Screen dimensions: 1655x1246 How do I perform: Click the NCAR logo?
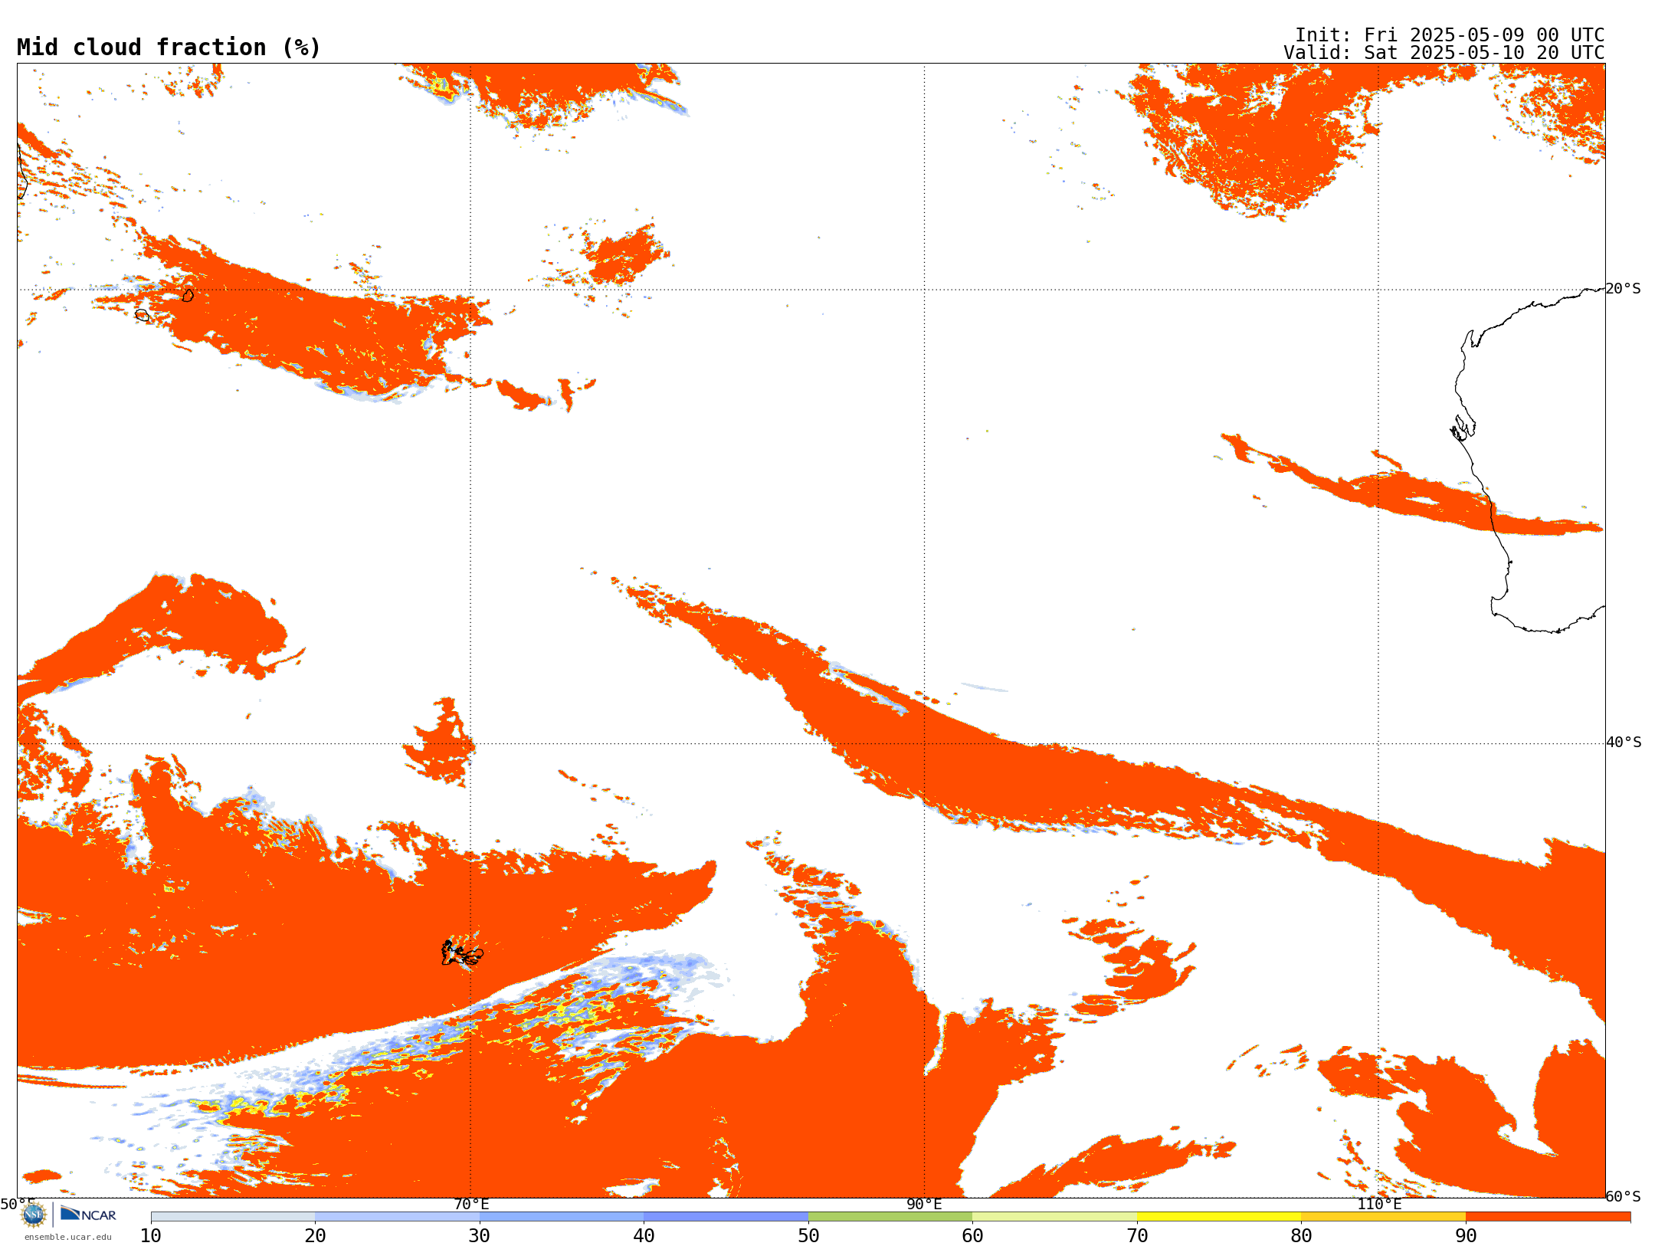(88, 1215)
